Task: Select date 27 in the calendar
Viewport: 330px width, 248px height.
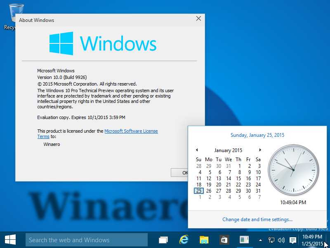Action: 219,191
